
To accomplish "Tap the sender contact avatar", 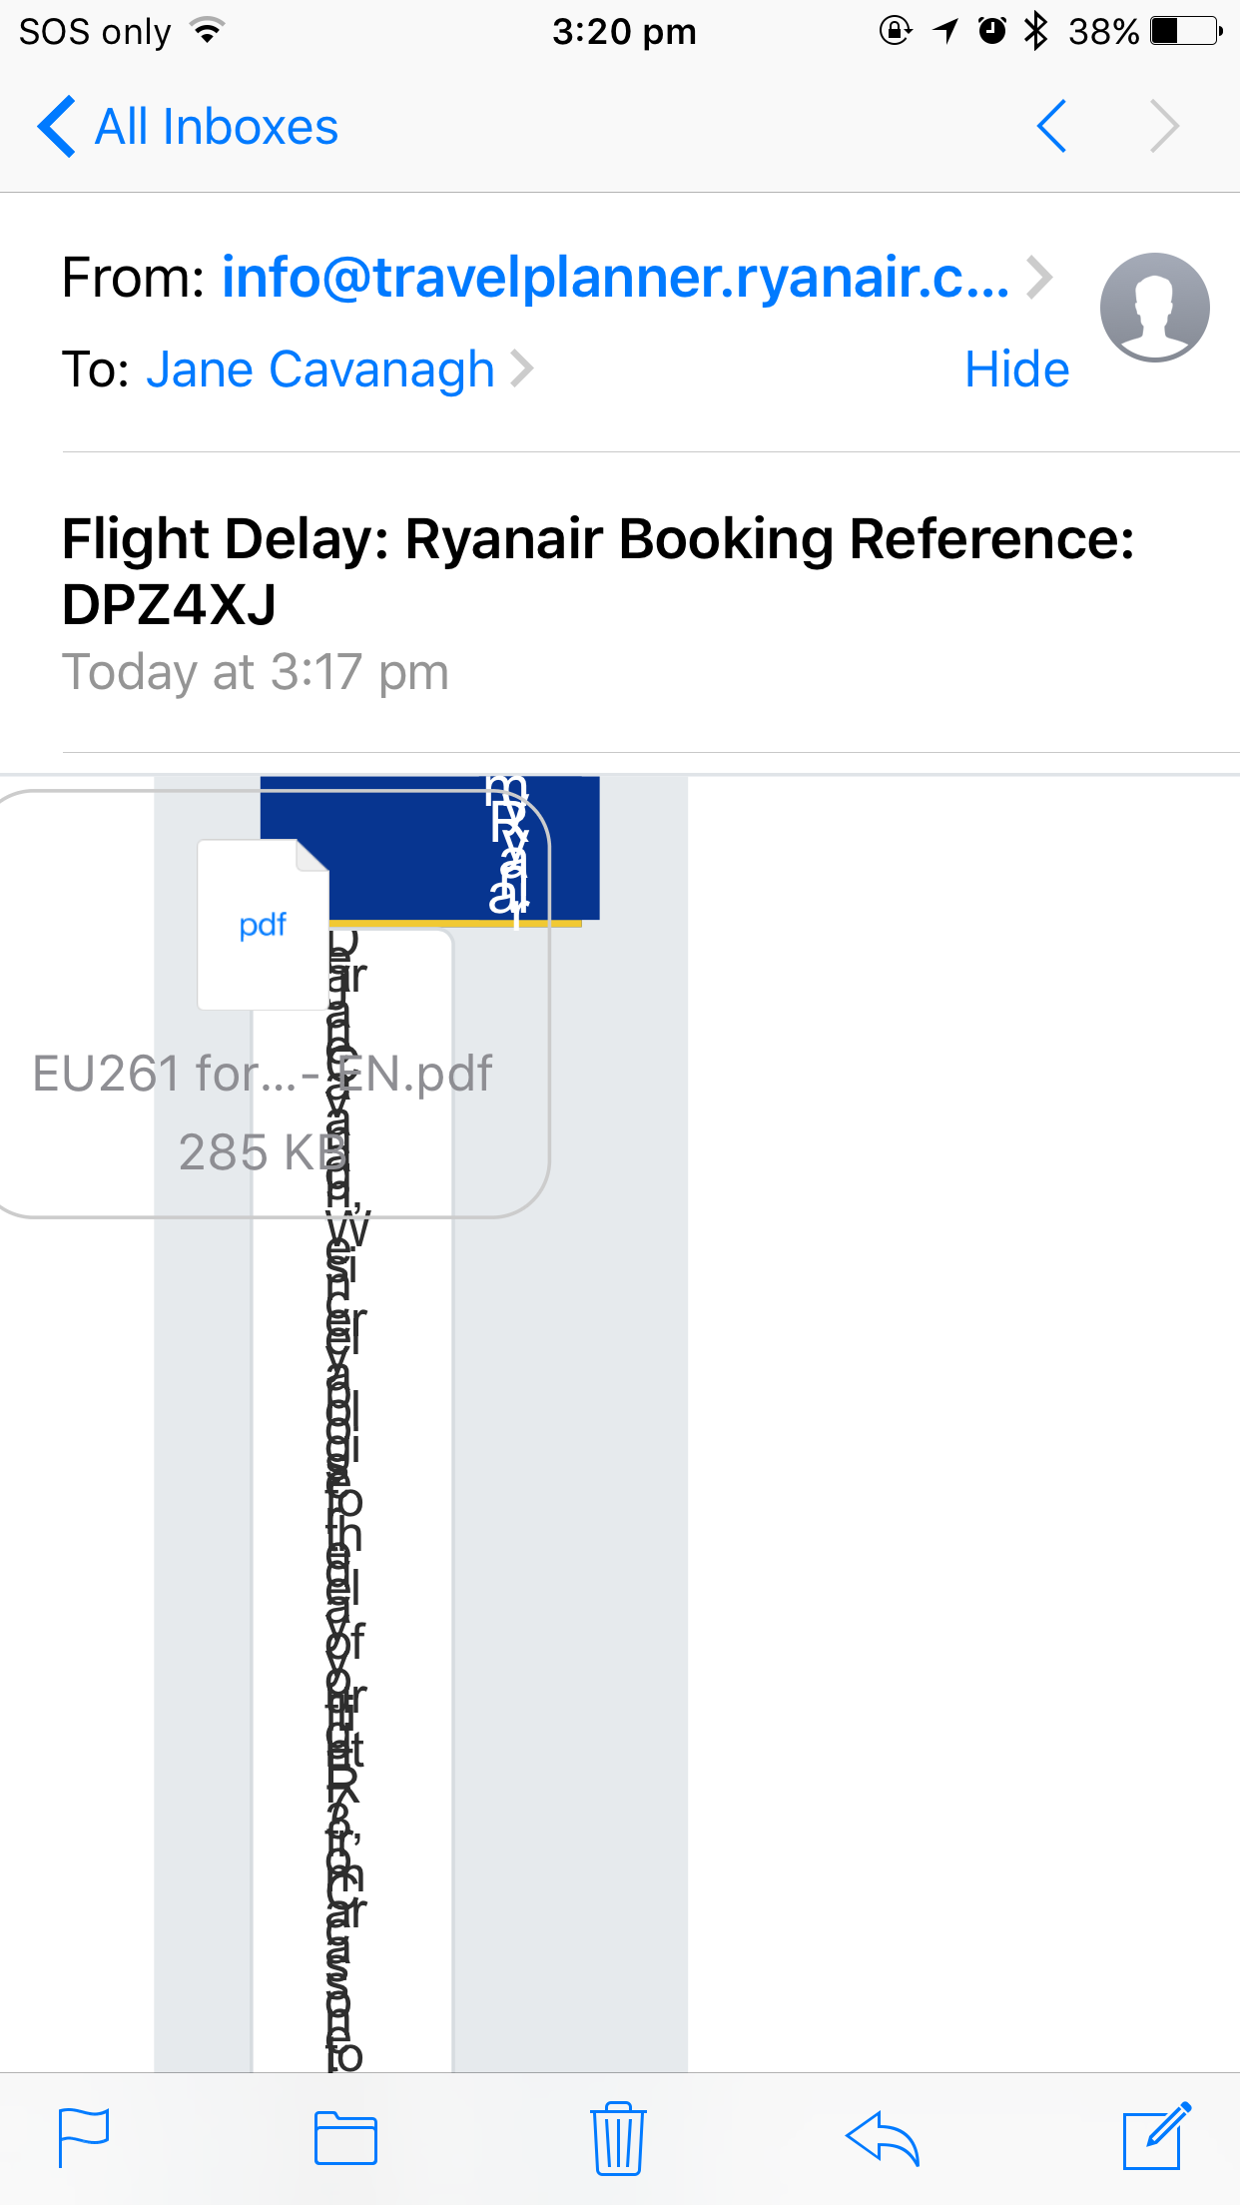I will coord(1154,308).
